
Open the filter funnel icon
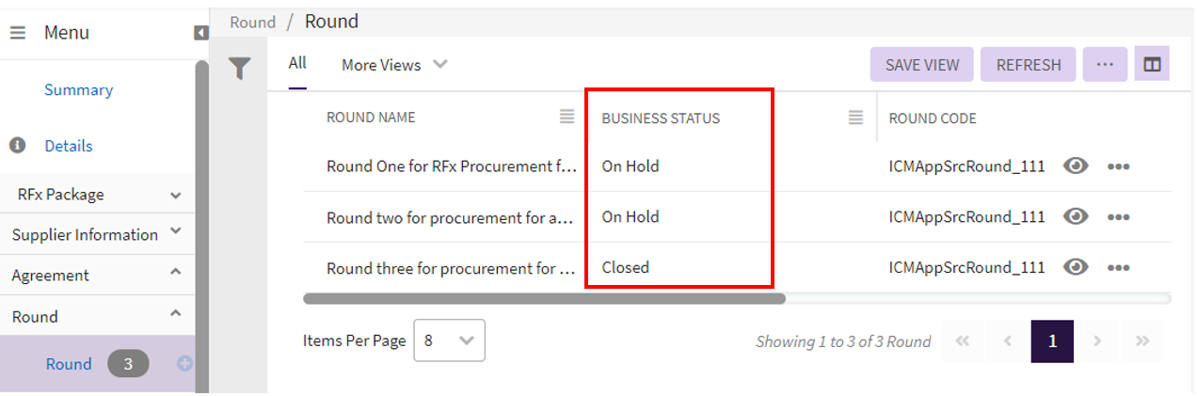point(240,68)
